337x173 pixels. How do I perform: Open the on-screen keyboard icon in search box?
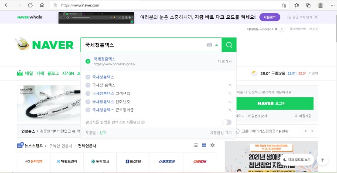coord(209,45)
